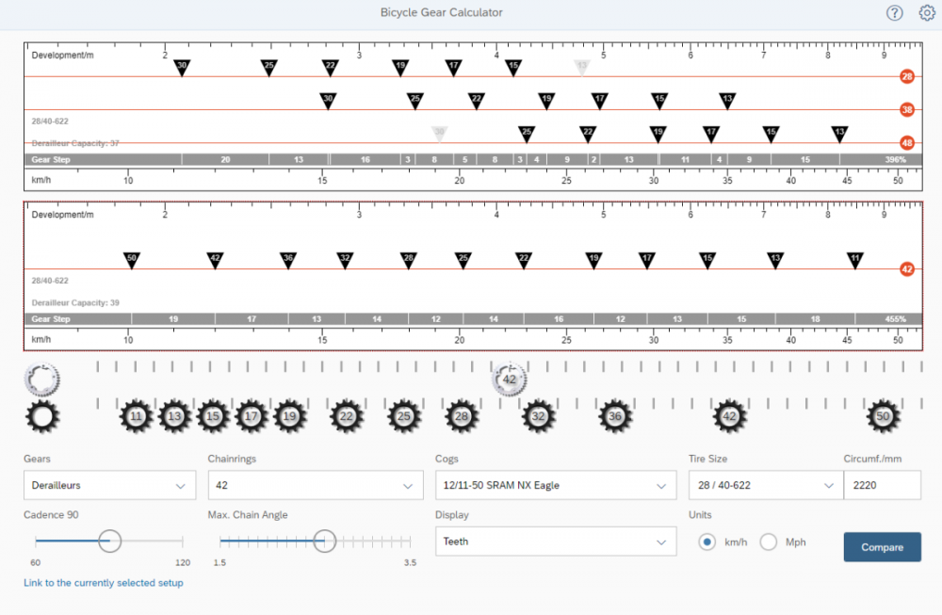942x615 pixels.
Task: Click cog 42 marker in lower chart
Action: [x=215, y=260]
